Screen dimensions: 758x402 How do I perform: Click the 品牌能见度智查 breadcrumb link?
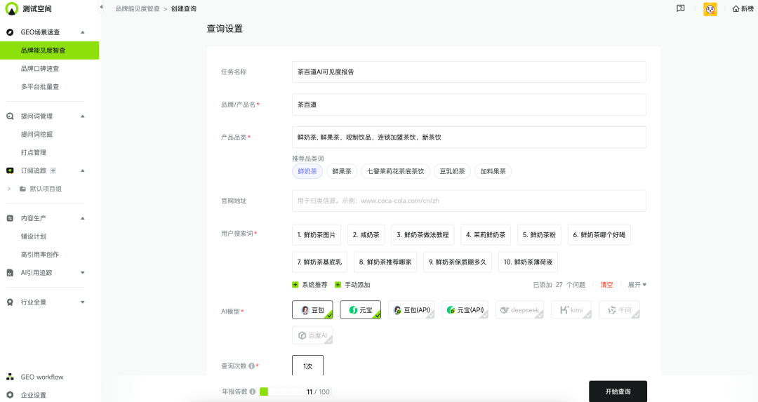click(138, 8)
